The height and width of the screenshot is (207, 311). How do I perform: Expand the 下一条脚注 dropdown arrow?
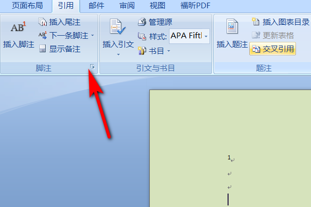(93, 36)
